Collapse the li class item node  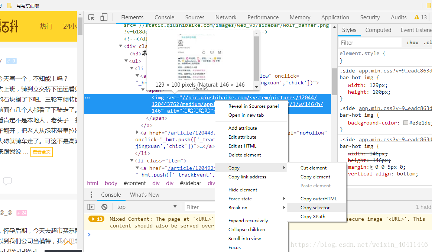(132, 160)
